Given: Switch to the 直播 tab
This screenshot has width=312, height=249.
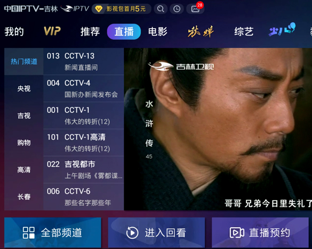Looking at the screenshot, I should [x=124, y=31].
